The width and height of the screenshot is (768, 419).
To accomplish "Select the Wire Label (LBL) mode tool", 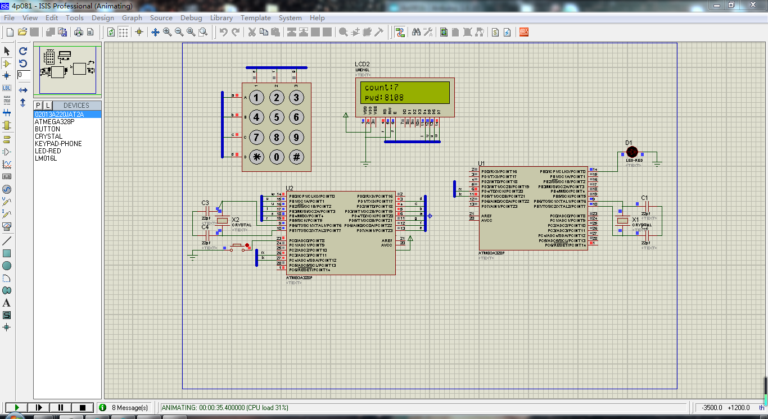I will [7, 88].
